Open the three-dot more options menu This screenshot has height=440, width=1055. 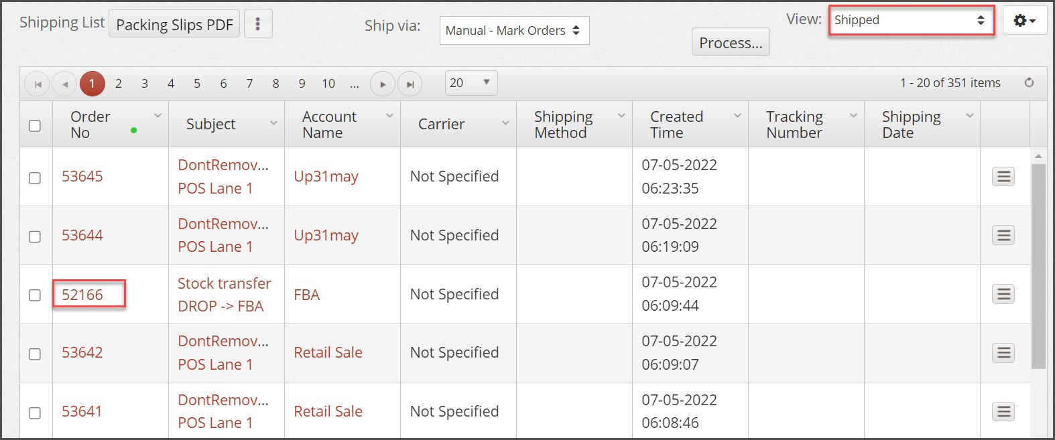(258, 24)
